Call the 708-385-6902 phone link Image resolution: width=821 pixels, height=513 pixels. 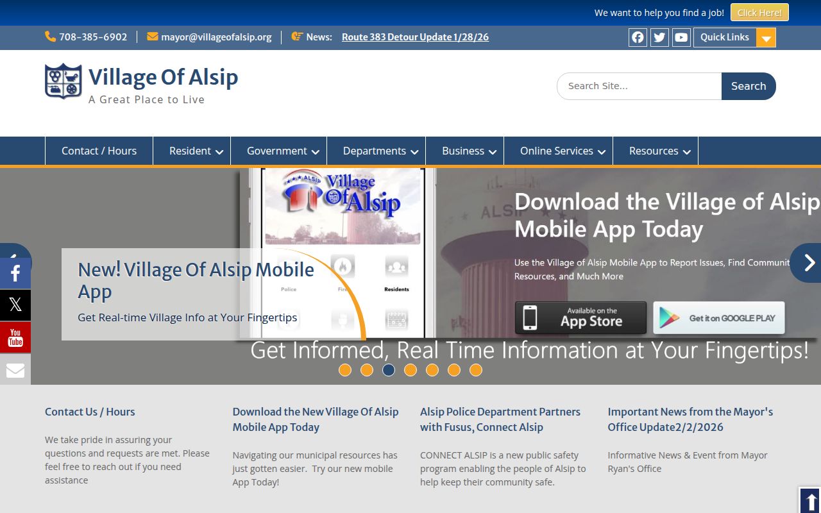93,37
